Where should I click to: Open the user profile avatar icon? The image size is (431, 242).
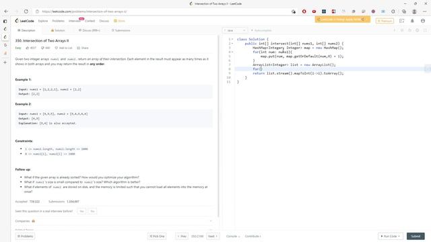tap(423, 21)
